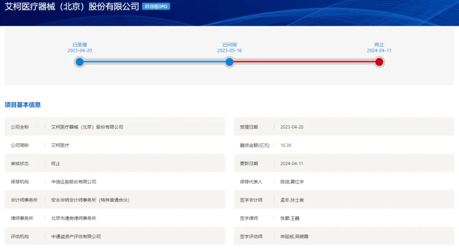459x248 pixels.
Task: Click the 更新日期 field label
Action: (249, 164)
